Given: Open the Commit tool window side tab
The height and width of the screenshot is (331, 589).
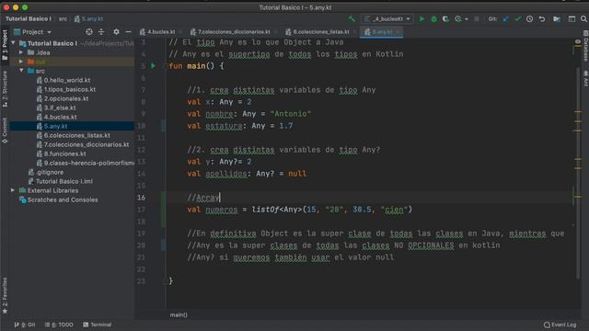Looking at the screenshot, I should pos(5,131).
